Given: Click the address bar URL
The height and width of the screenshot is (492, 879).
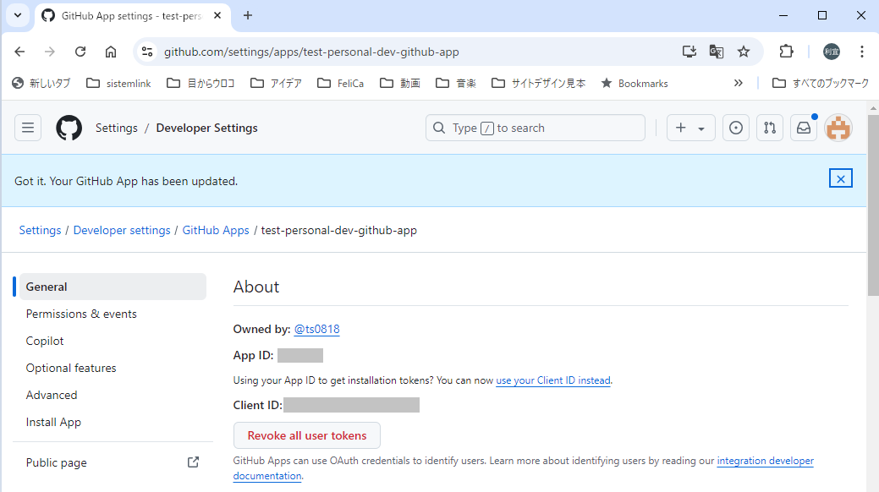Looking at the screenshot, I should 311,52.
